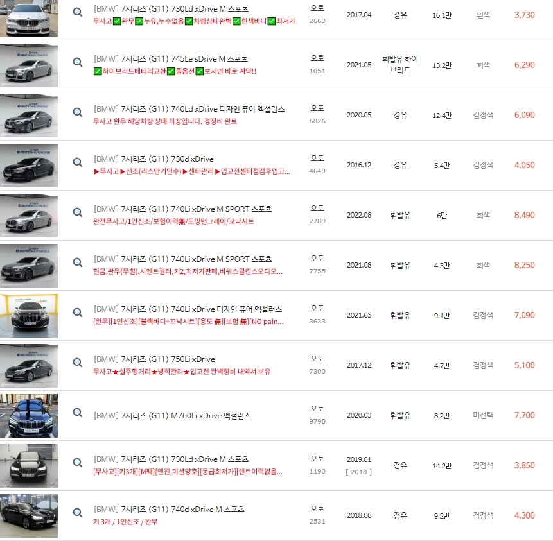Open thumbnail of 740Ld xDrive priced 6,090
553x541 pixels.
[x=29, y=116]
